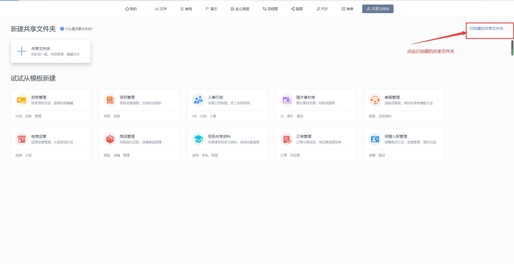The image size is (514, 264).
Task: Select the 订单管理 template title
Action: [x=304, y=136]
